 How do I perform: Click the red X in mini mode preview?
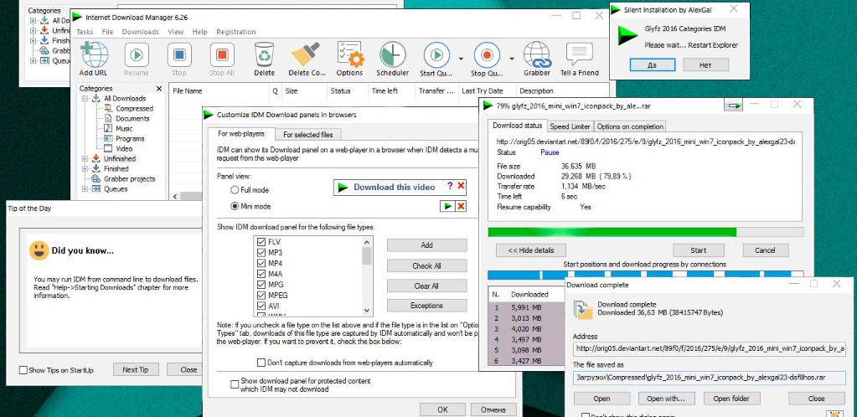[x=461, y=206]
